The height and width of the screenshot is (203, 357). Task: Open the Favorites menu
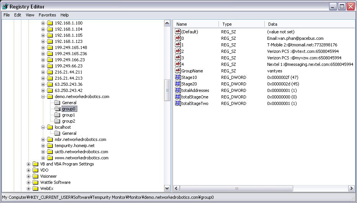tap(47, 15)
